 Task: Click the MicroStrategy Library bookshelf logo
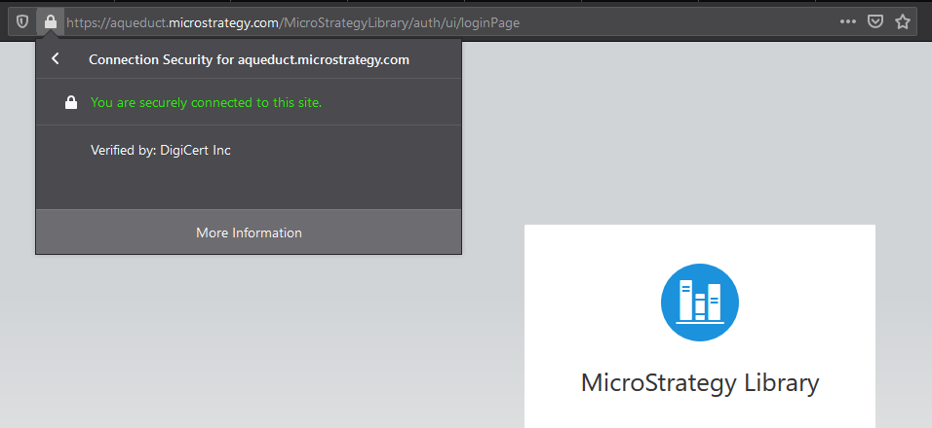point(699,301)
